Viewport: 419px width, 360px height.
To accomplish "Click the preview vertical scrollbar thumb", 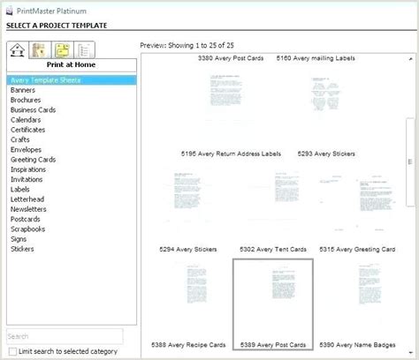I will [x=410, y=162].
